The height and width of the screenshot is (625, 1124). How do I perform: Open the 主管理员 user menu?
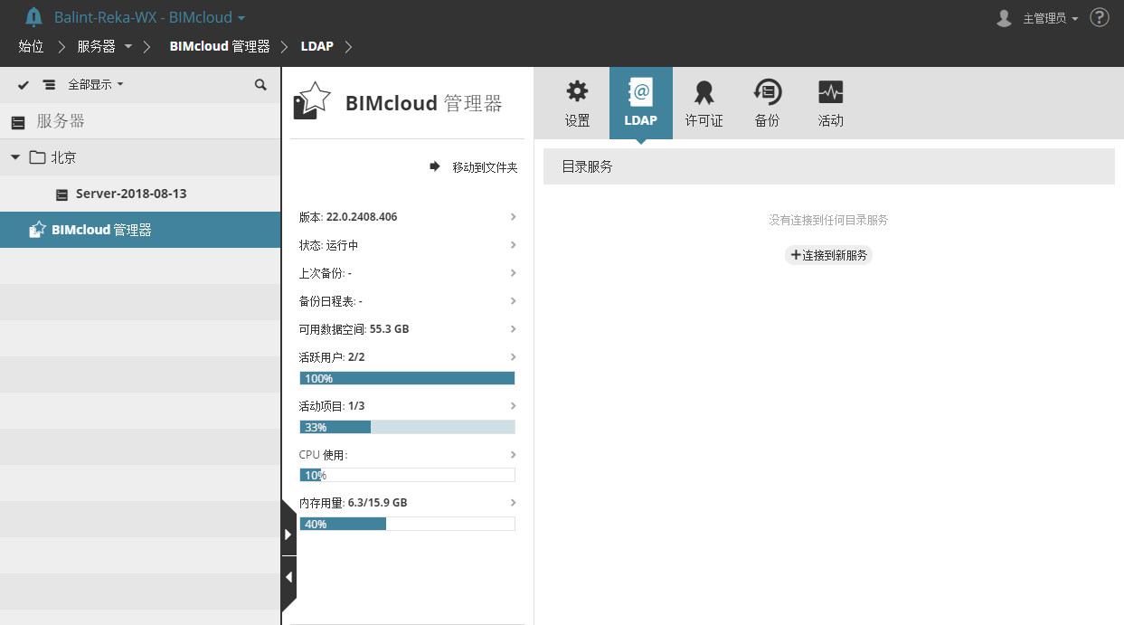(1050, 18)
